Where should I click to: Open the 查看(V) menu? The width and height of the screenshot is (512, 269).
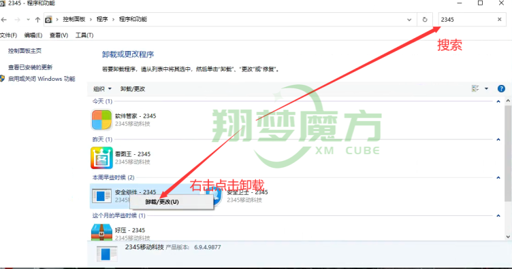[x=59, y=35]
